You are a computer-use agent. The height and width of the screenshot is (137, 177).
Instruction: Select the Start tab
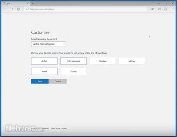point(16,4)
